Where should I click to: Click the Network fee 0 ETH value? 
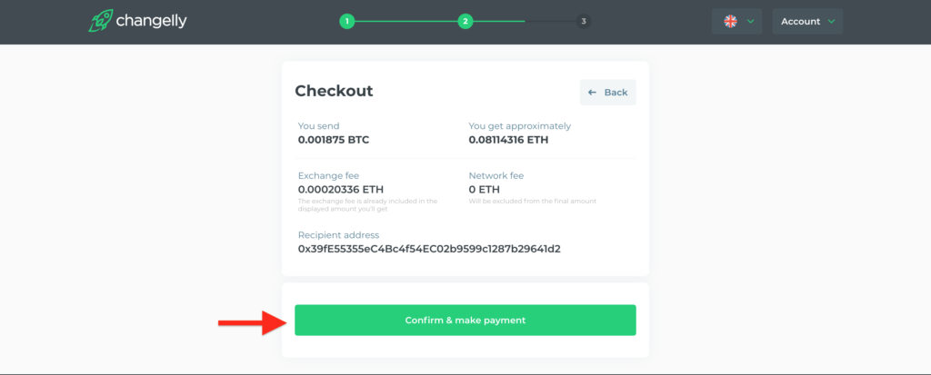click(x=484, y=190)
